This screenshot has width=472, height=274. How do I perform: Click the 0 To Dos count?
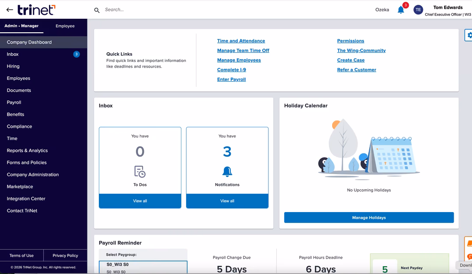pyautogui.click(x=140, y=151)
